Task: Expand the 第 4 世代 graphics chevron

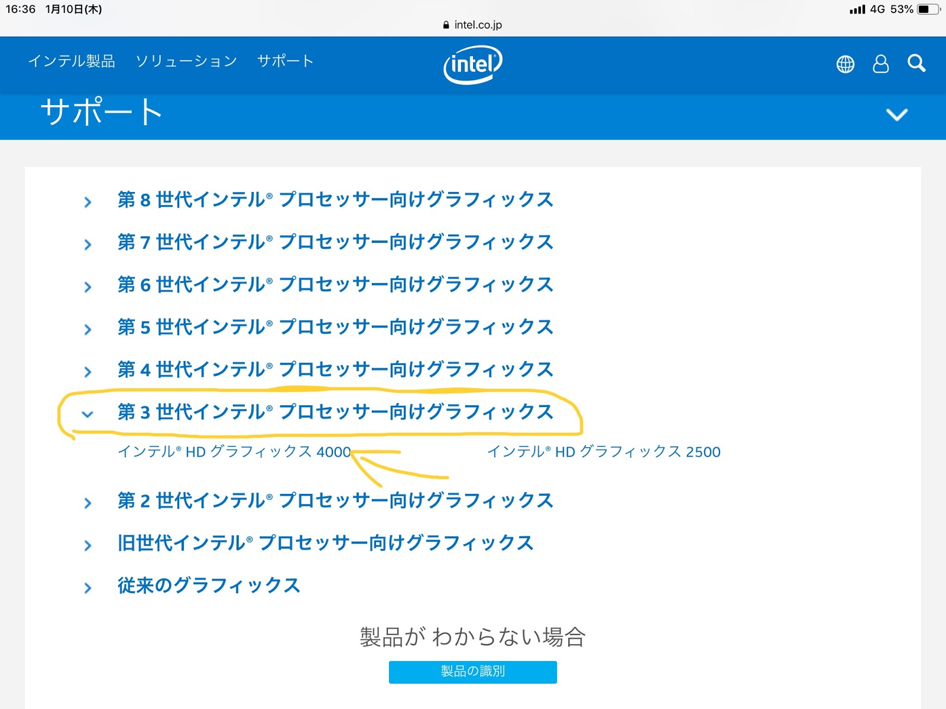Action: coord(88,372)
